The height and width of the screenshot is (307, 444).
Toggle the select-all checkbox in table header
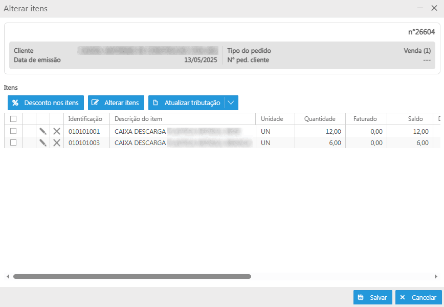tap(13, 119)
